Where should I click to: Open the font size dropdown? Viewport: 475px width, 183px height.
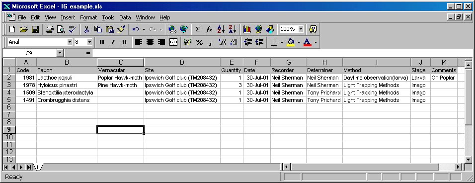89,42
